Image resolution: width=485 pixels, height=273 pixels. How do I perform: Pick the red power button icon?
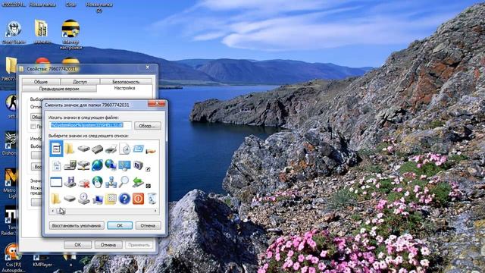point(138,199)
